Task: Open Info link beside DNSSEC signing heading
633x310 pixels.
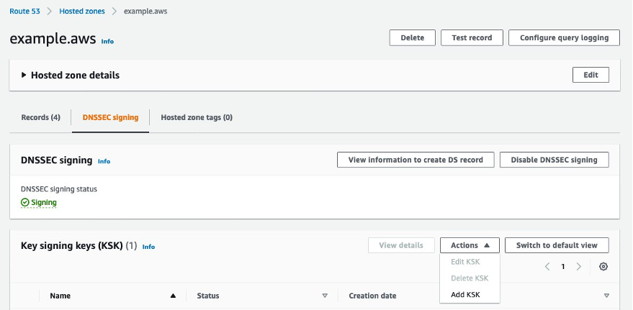Action: (104, 161)
